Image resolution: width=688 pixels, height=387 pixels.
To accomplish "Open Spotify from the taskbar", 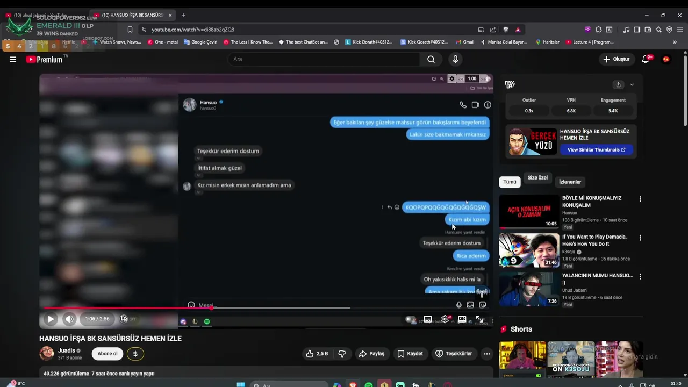I will coord(369,385).
